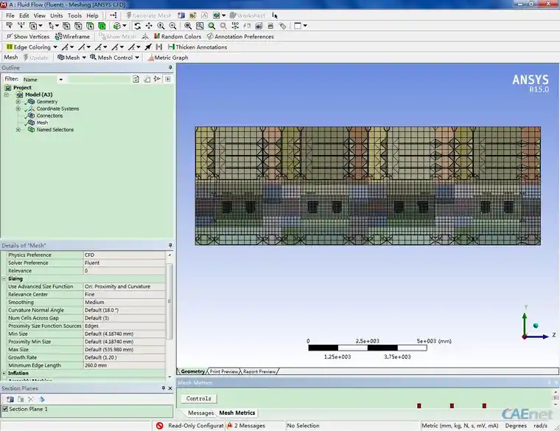The height and width of the screenshot is (431, 560).
Task: Open the viewports layout dropdown
Action: [x=305, y=26]
